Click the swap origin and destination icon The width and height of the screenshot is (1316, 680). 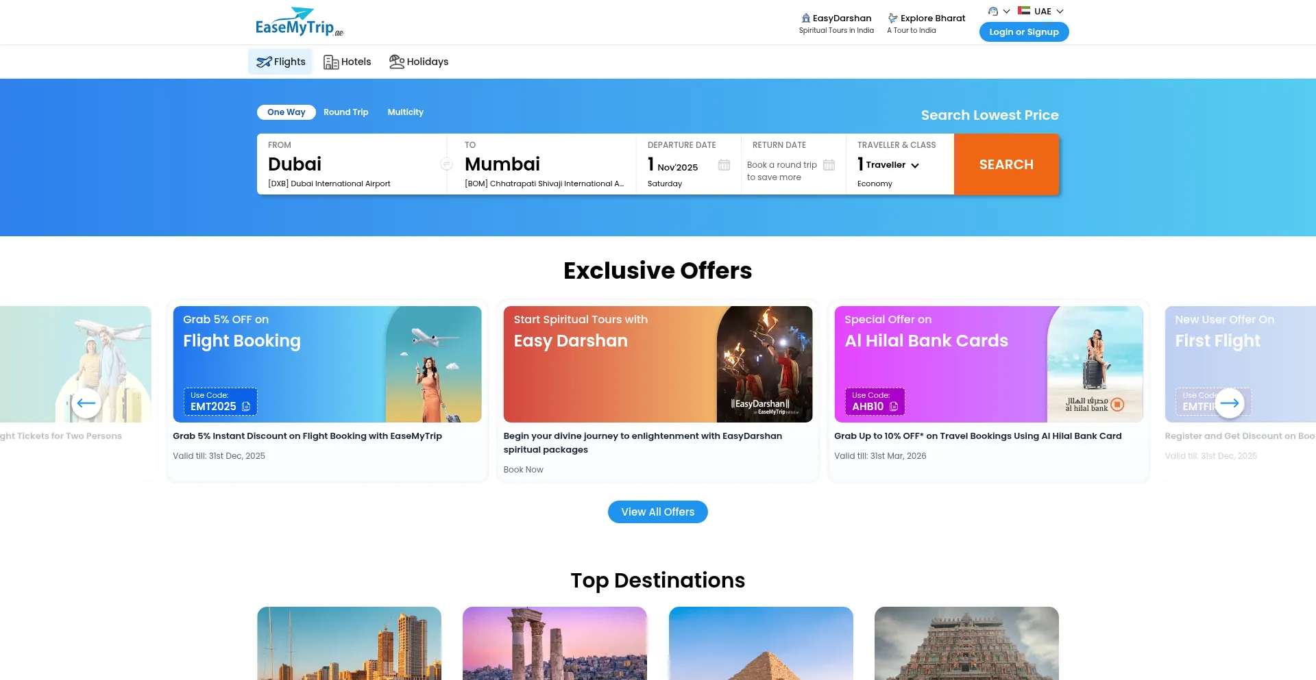pyautogui.click(x=446, y=164)
